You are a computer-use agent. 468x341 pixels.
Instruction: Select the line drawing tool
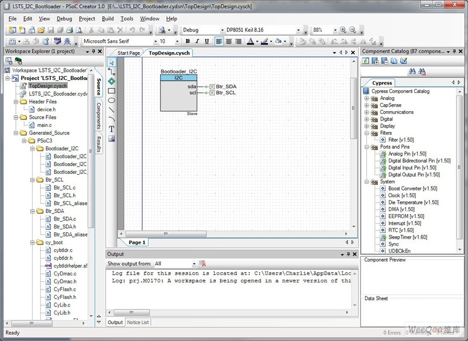(112, 110)
